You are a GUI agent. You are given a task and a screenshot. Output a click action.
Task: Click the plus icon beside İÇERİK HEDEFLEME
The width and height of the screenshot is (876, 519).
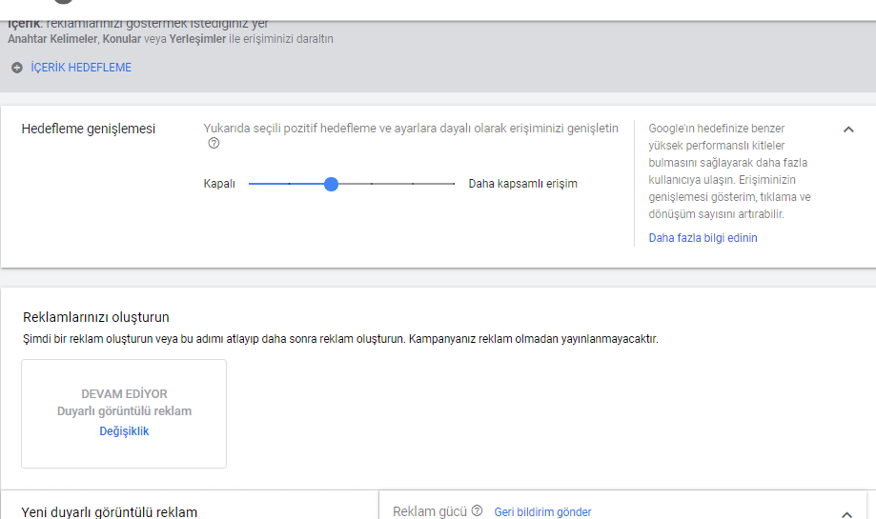[x=17, y=68]
